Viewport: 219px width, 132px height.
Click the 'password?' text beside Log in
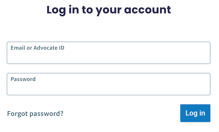click(x=46, y=114)
